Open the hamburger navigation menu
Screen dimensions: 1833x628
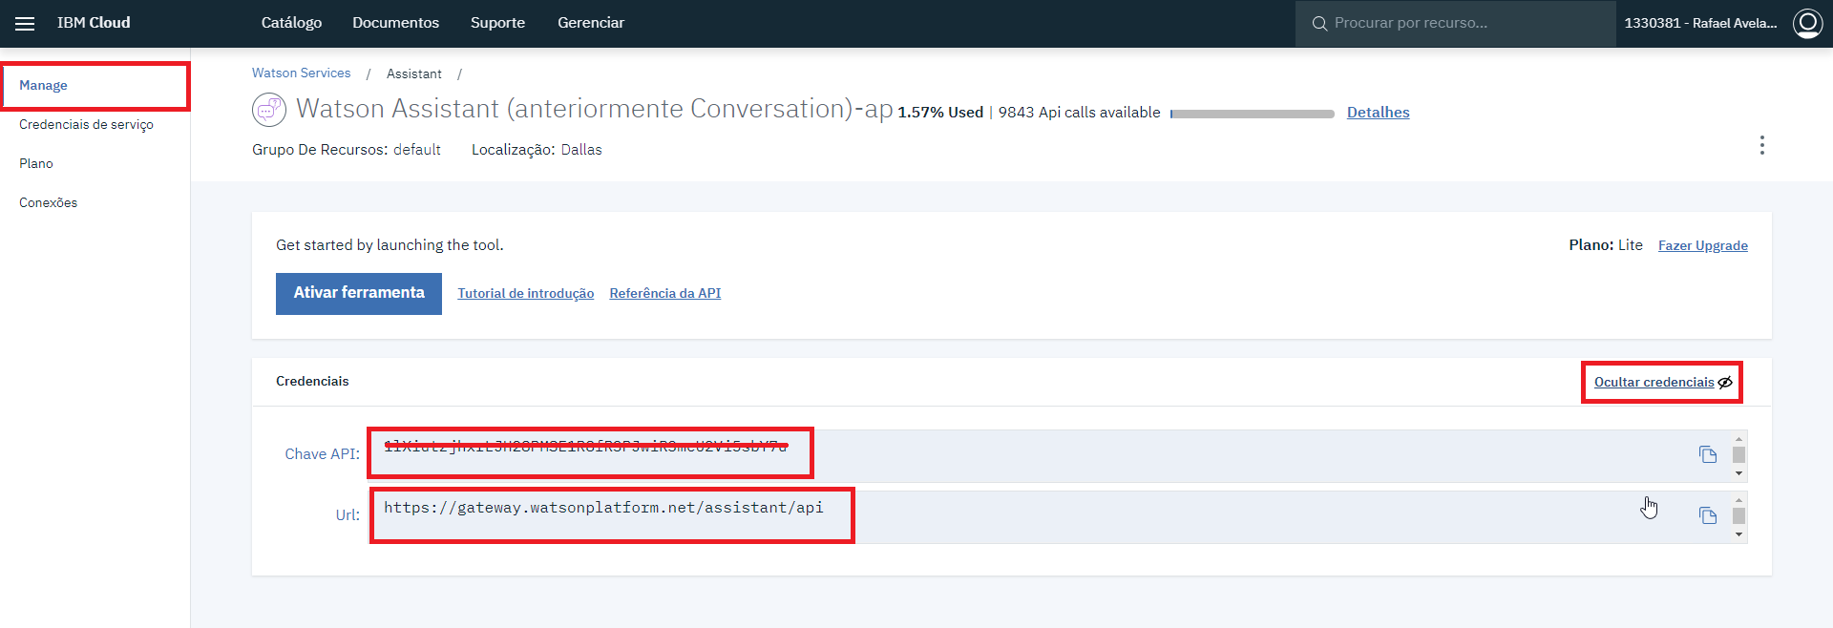25,23
